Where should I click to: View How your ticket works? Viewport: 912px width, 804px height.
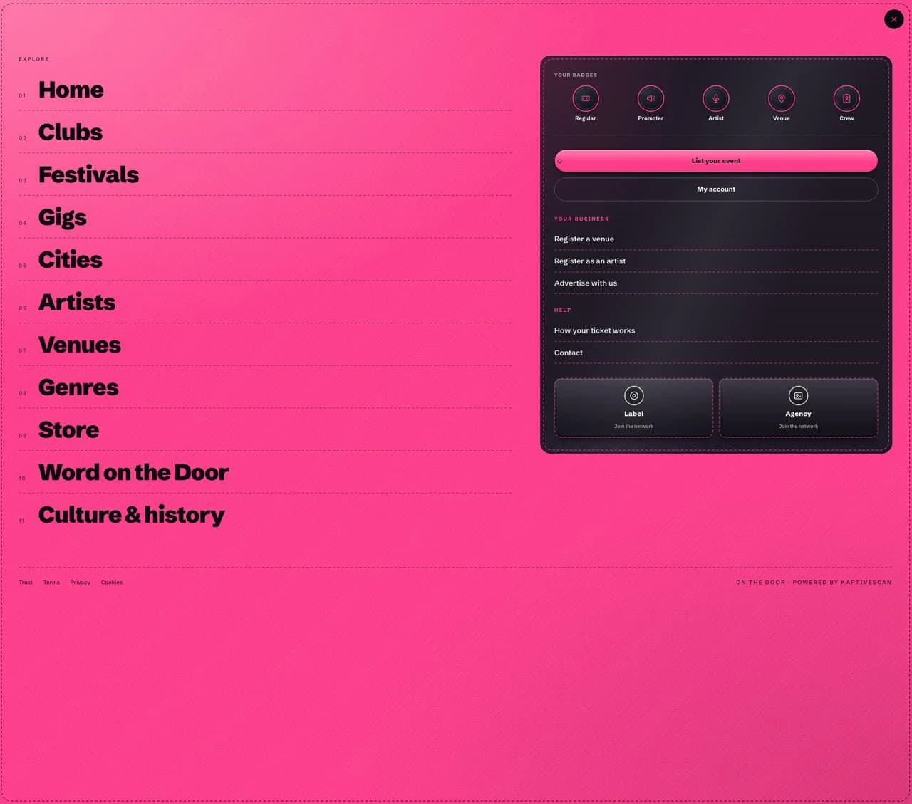coord(595,331)
